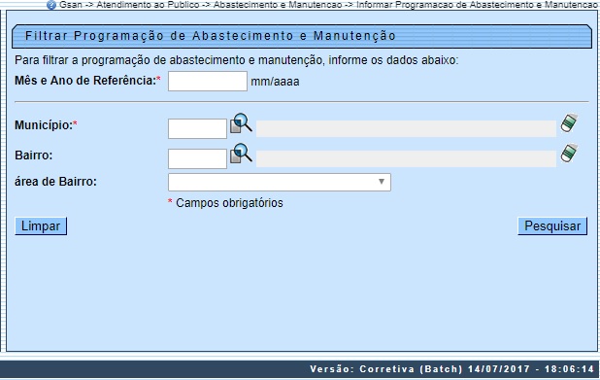Viewport: 600px width, 380px height.
Task: Clear Município with its eraser icon
Action: click(x=569, y=123)
